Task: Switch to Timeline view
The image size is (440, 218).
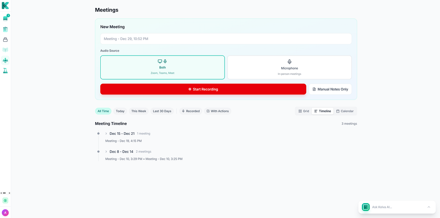Action: pos(323,111)
